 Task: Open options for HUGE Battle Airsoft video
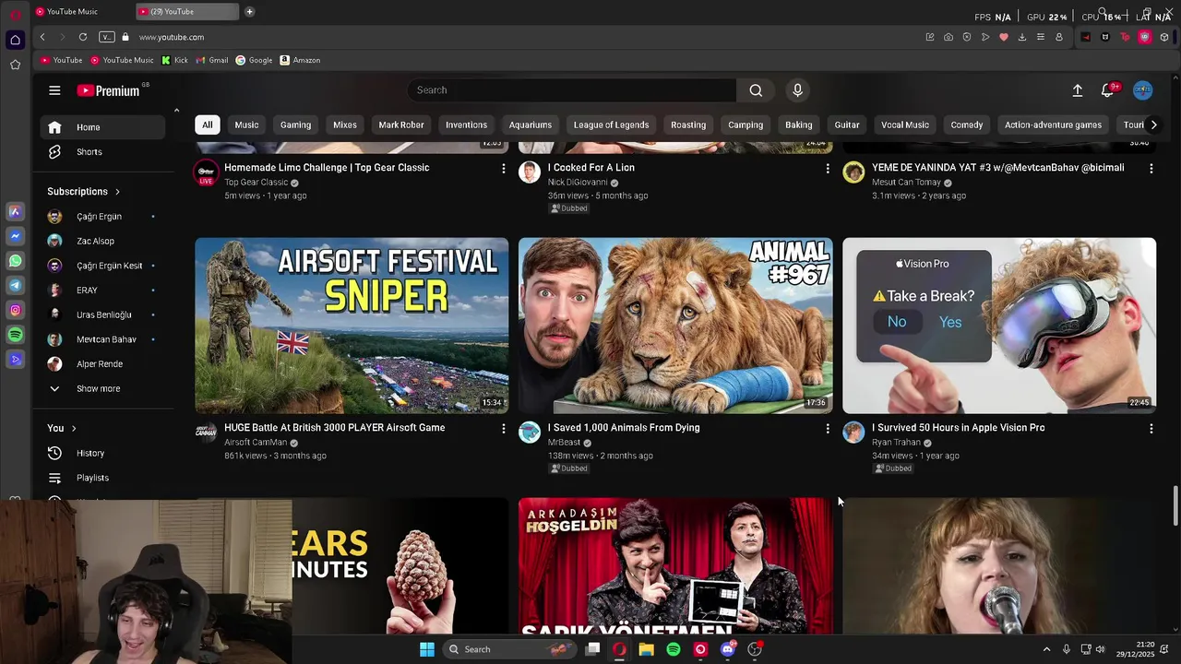click(x=503, y=429)
